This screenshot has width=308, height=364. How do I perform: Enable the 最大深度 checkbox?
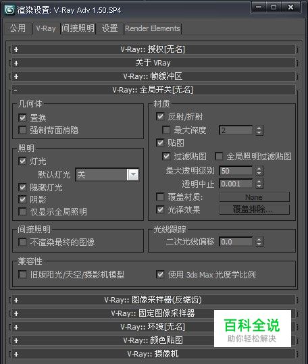click(x=166, y=130)
